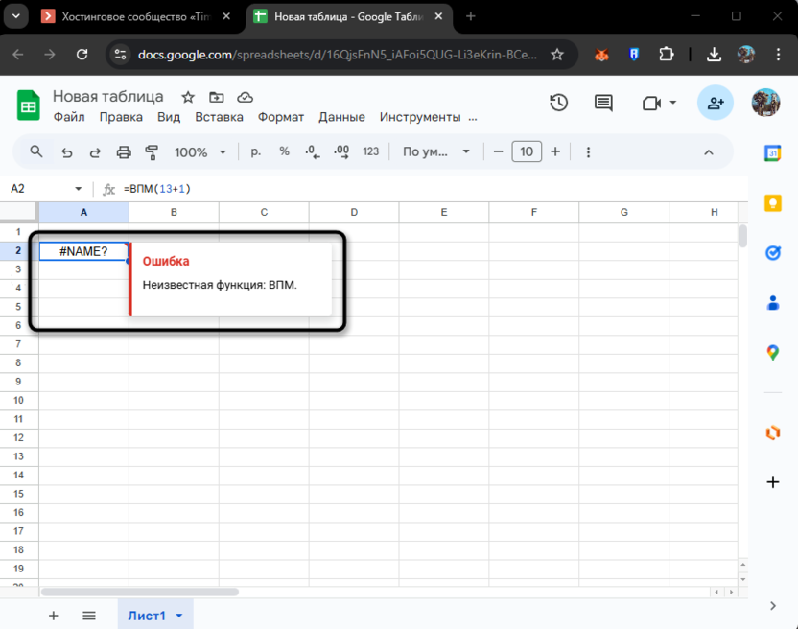This screenshot has width=798, height=629.
Task: Reload the page
Action: click(x=82, y=54)
